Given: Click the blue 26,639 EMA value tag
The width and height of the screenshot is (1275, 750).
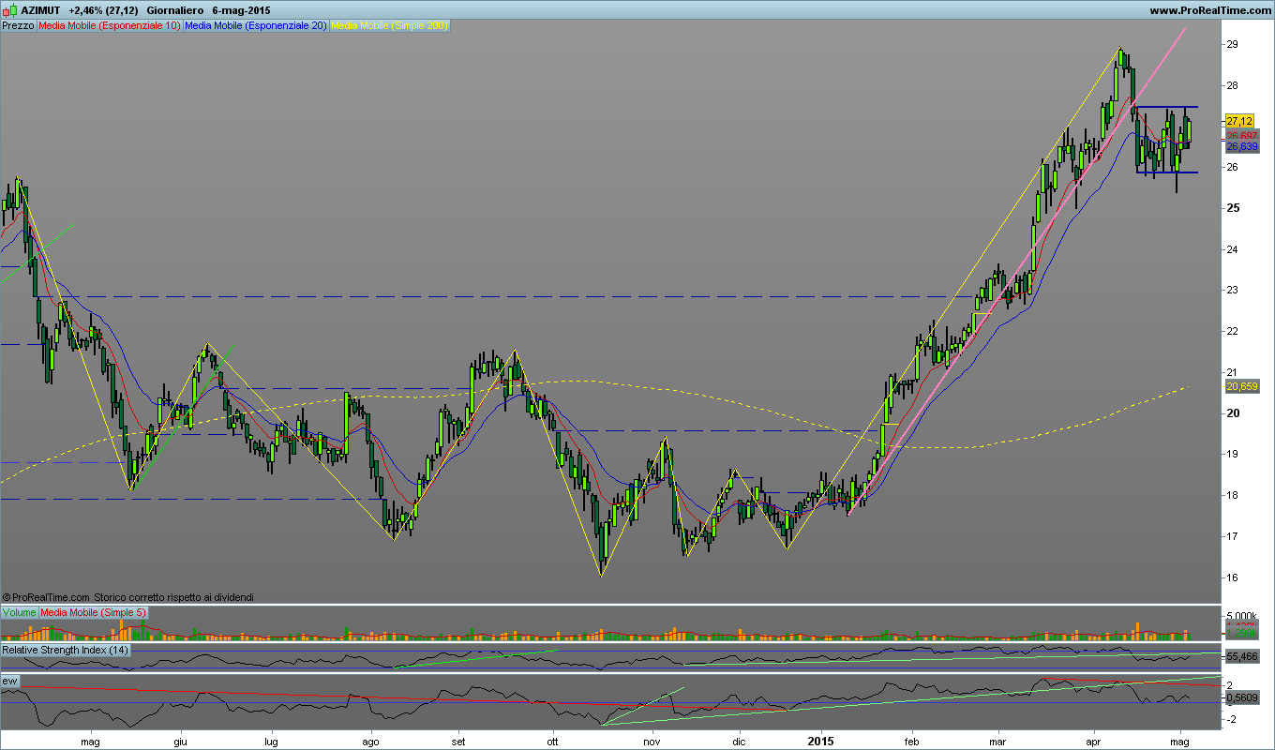Looking at the screenshot, I should tap(1241, 147).
